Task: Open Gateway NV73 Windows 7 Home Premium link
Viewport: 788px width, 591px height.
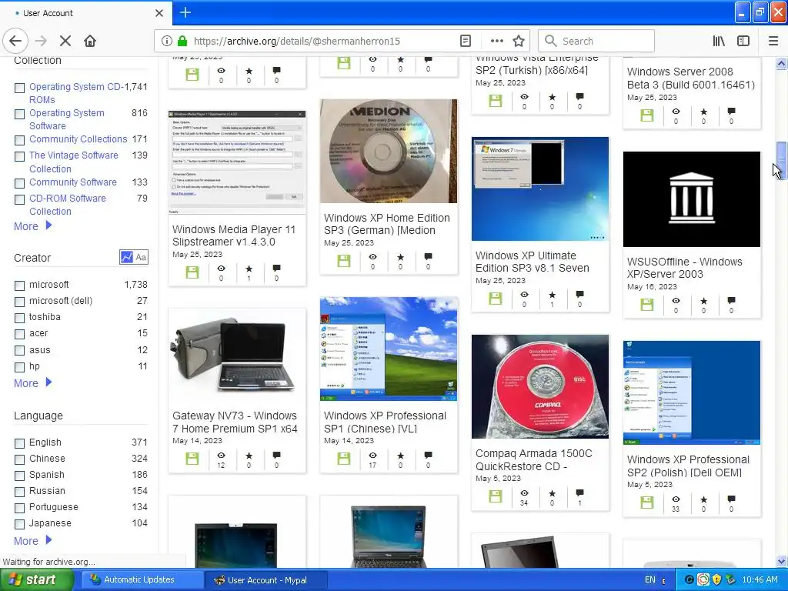Action: pos(235,422)
